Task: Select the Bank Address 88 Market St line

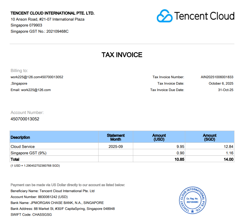Action: [63, 209]
